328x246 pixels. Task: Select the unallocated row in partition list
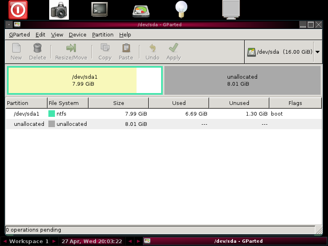[164, 124]
